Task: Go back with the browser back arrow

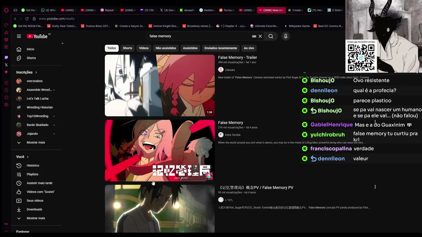Action: click(x=15, y=19)
